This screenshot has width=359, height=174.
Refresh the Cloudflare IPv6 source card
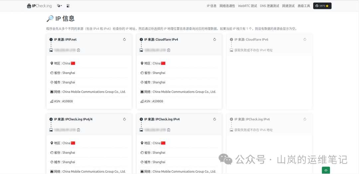[x=305, y=40]
